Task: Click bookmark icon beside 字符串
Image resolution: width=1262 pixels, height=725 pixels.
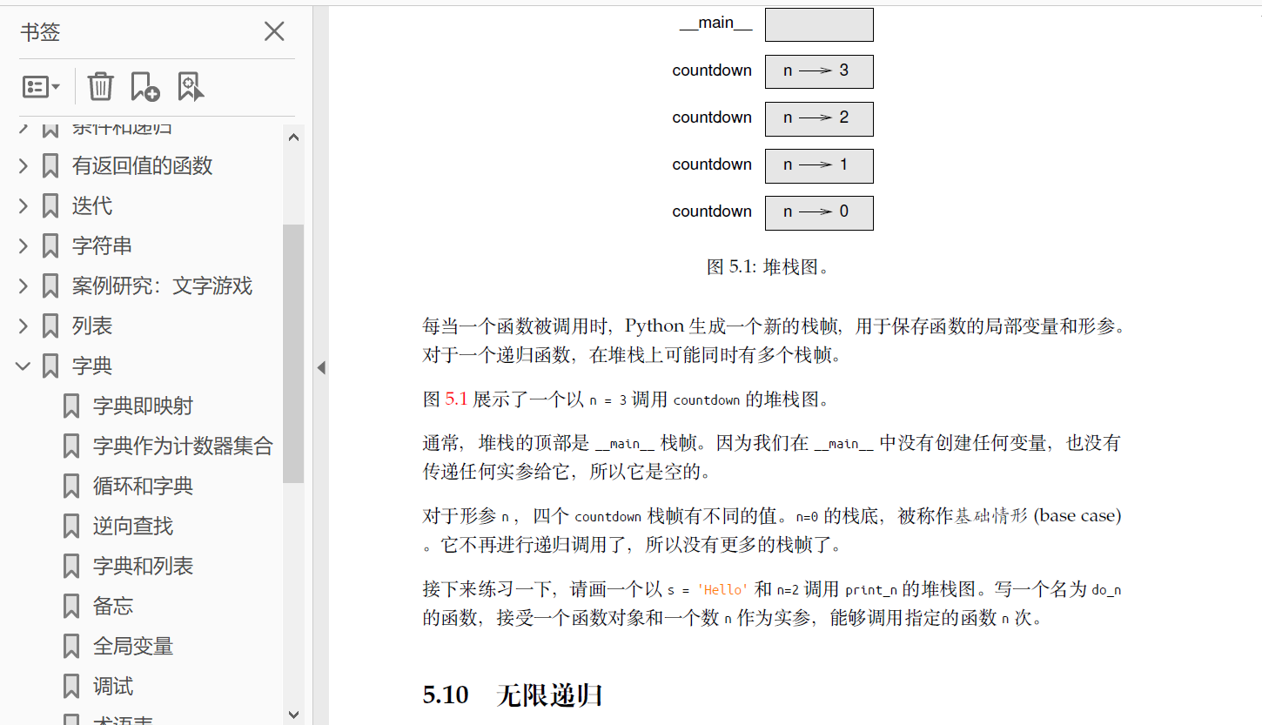Action: pyautogui.click(x=50, y=245)
